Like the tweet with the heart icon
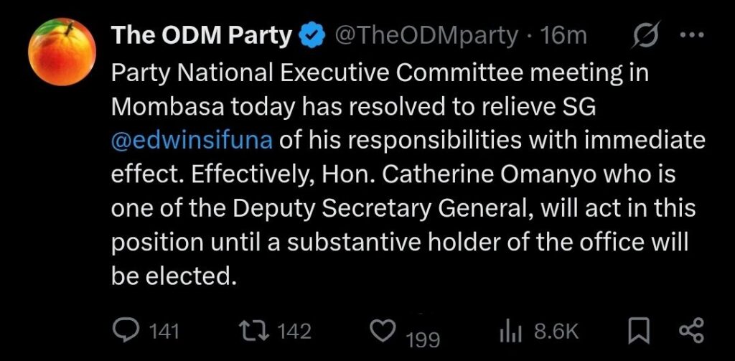The height and width of the screenshot is (361, 735). 382,330
